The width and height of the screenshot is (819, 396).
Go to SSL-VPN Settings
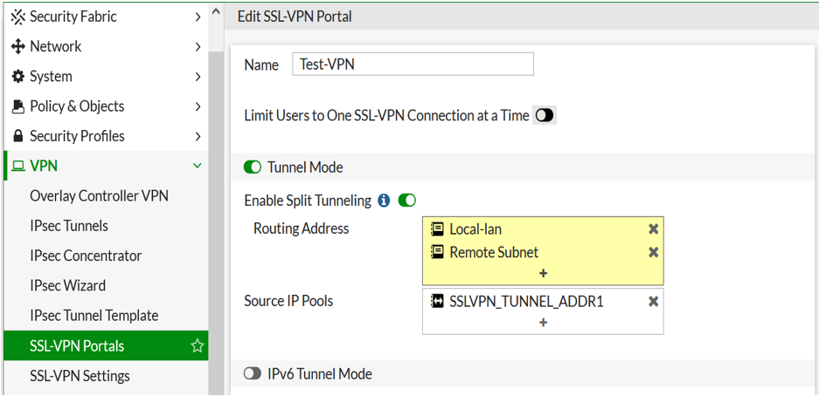tap(80, 376)
